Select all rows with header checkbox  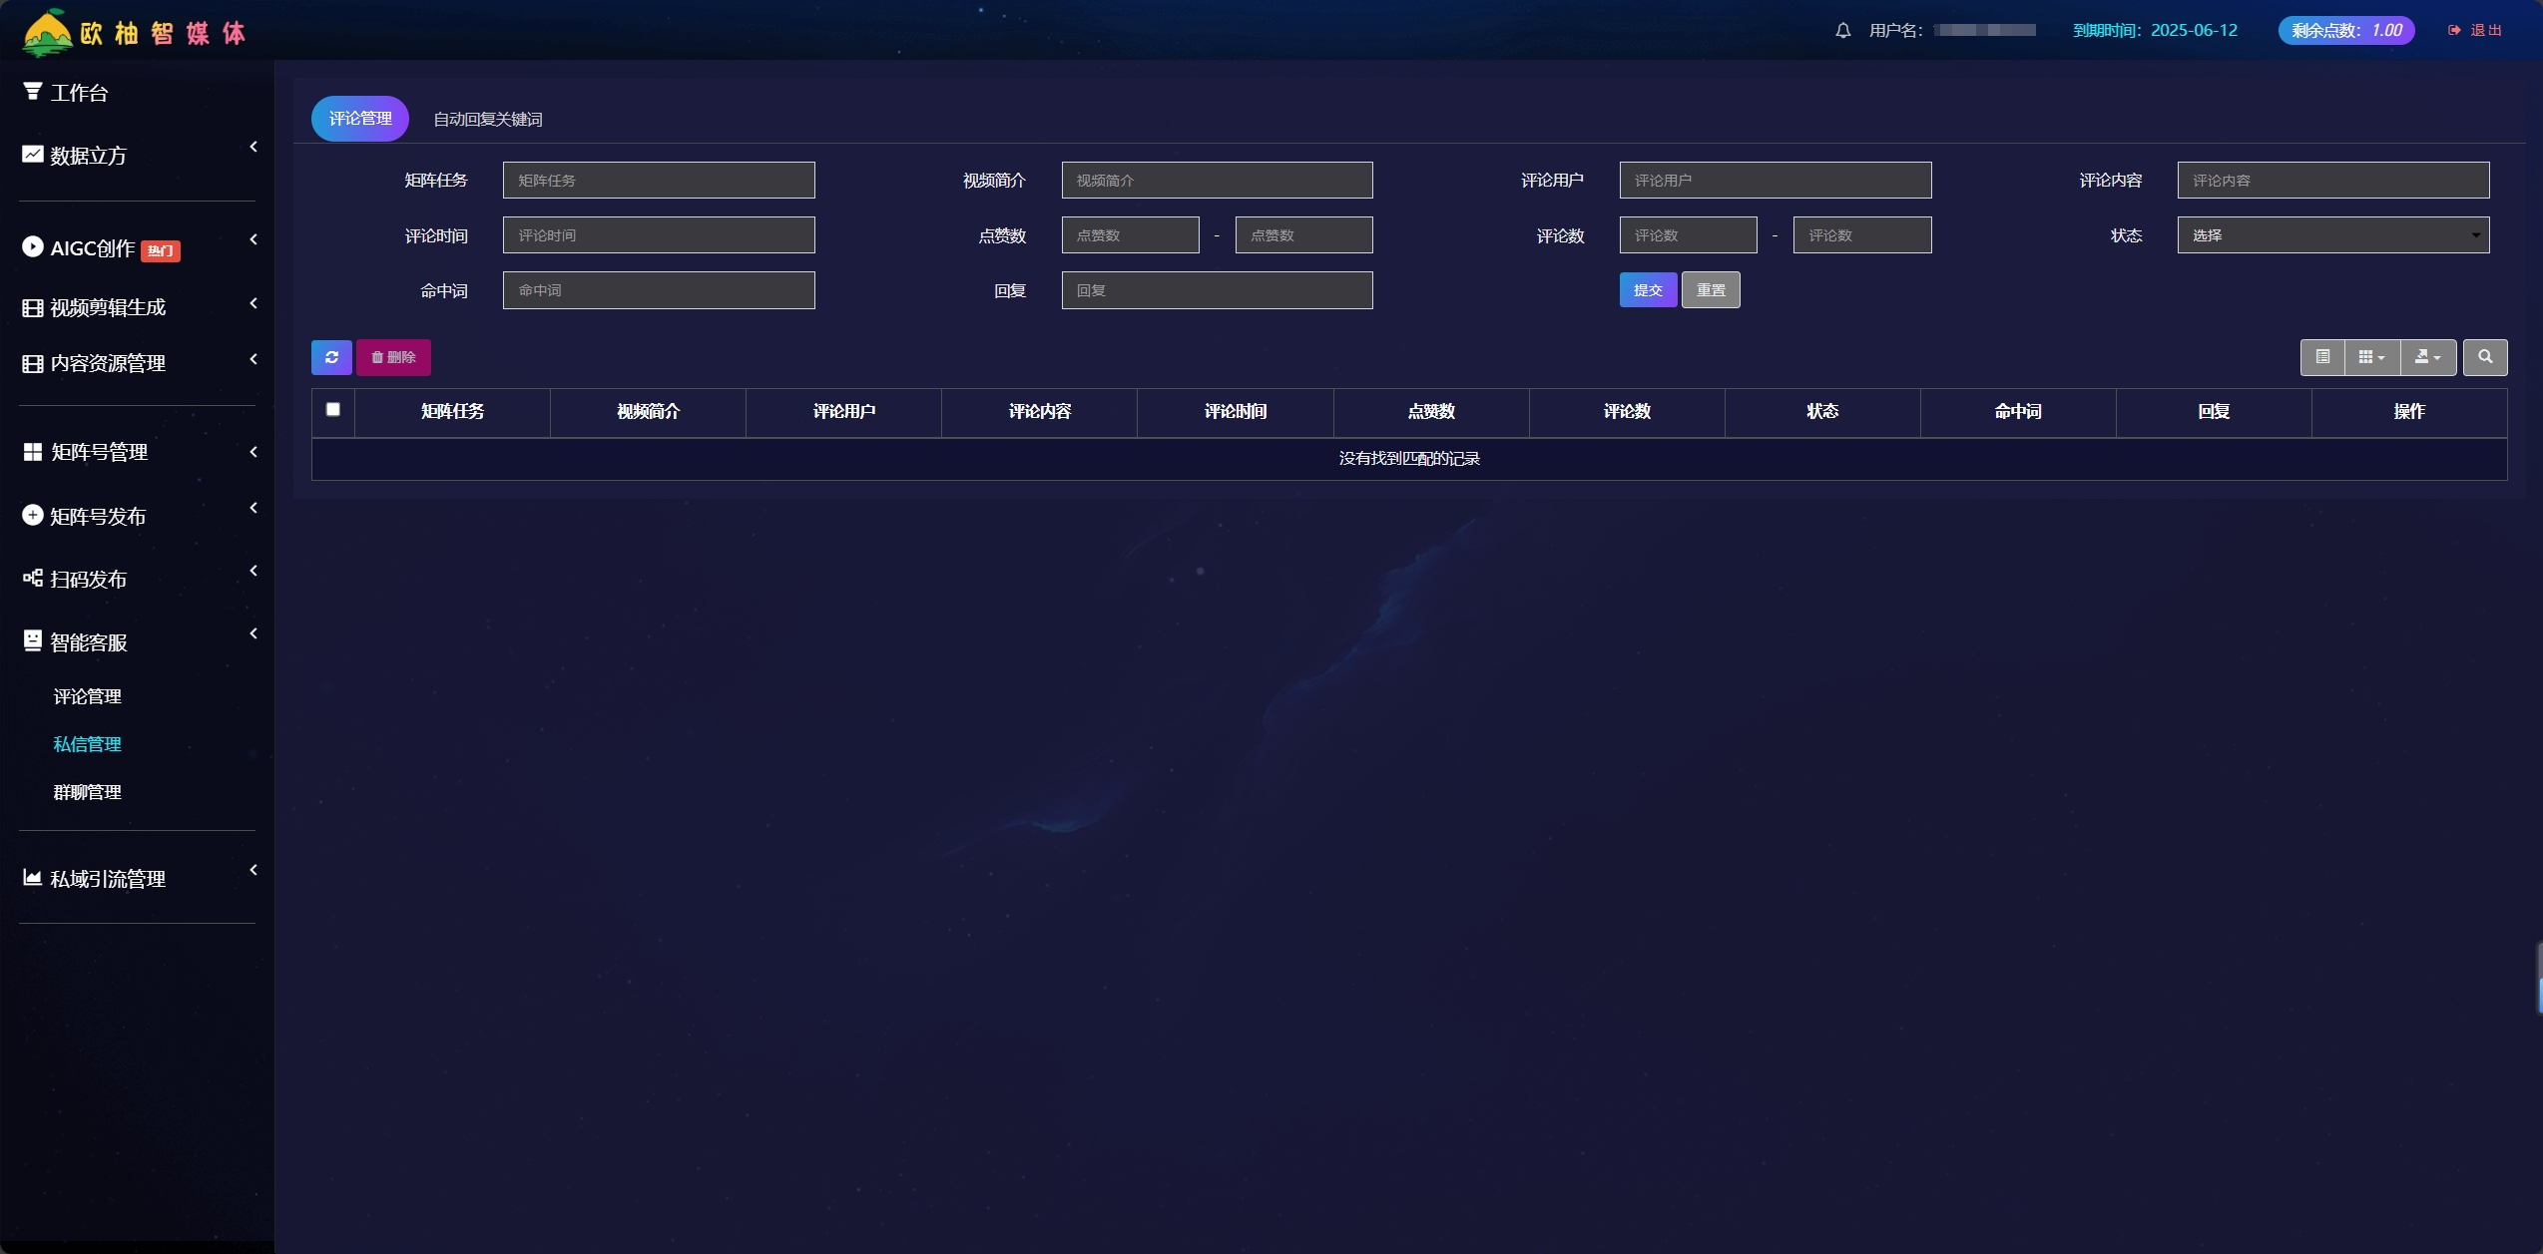click(x=333, y=409)
